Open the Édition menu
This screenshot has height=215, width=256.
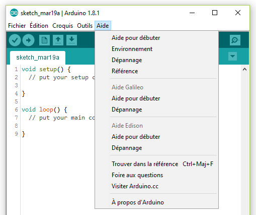39,26
